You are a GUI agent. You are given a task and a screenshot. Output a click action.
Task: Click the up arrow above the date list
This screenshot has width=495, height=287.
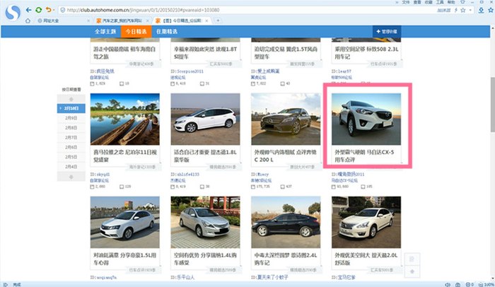point(71,98)
